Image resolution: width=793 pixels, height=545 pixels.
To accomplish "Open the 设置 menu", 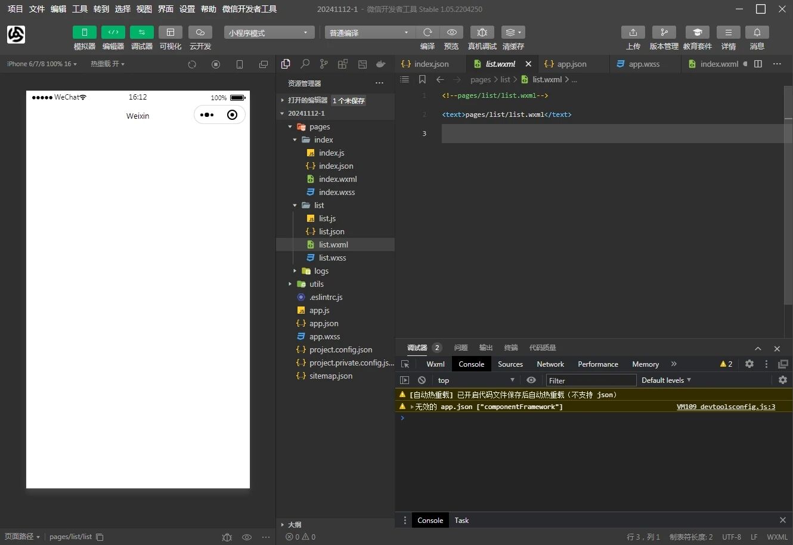I will pyautogui.click(x=187, y=9).
